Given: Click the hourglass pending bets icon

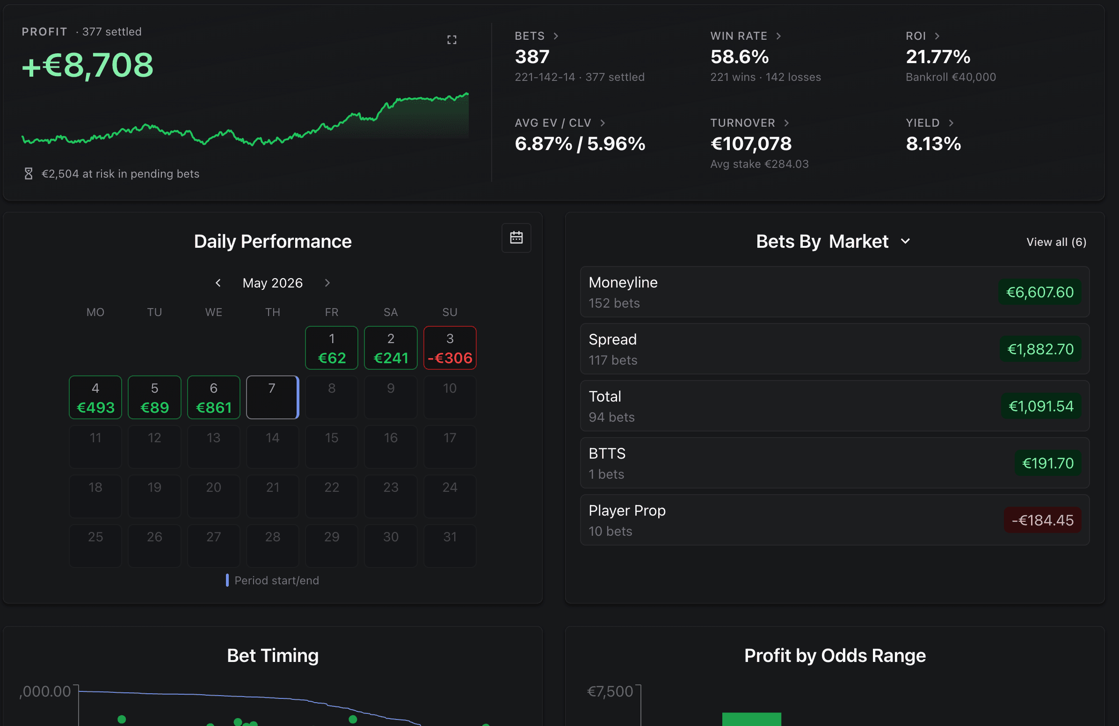Looking at the screenshot, I should tap(28, 174).
